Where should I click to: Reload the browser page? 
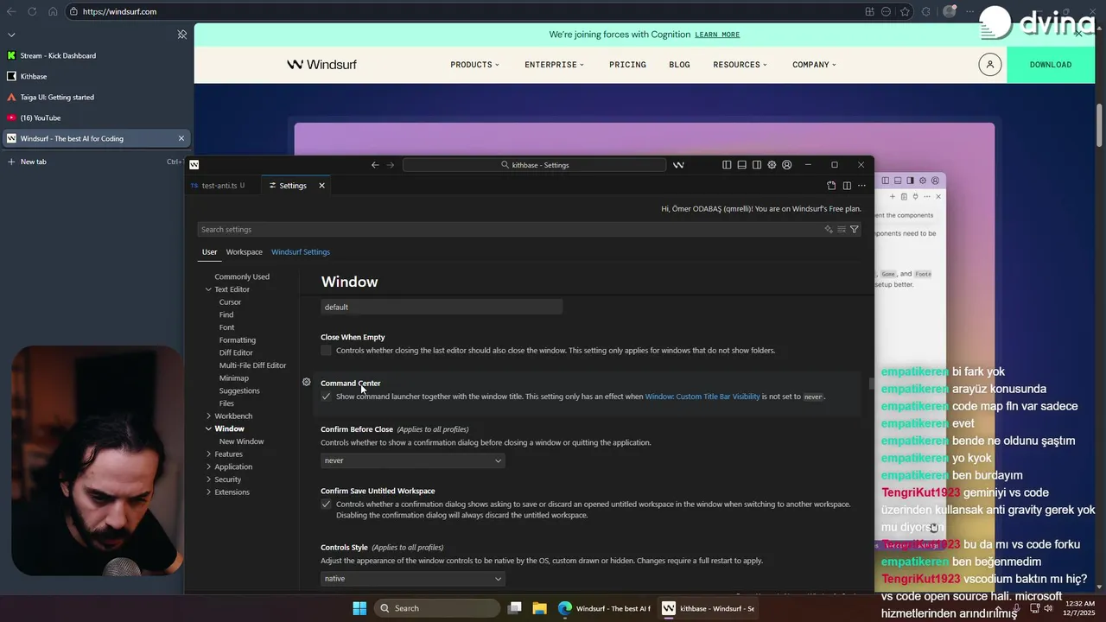[x=32, y=11]
